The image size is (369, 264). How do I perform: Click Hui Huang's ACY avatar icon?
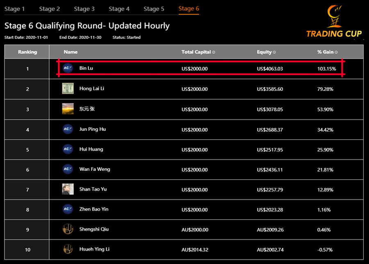(x=67, y=149)
